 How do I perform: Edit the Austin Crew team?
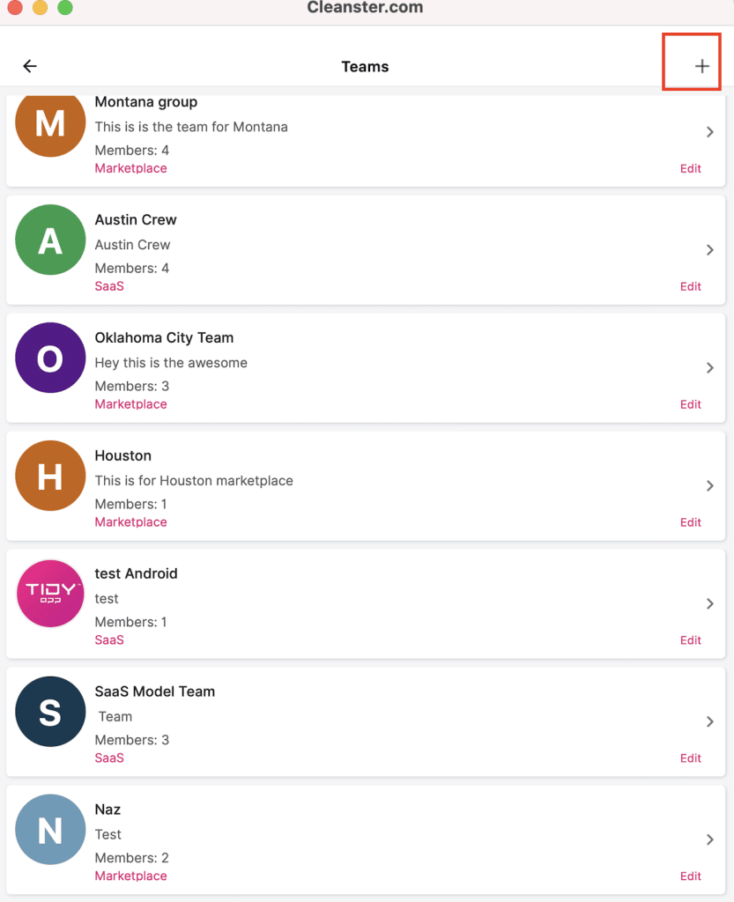690,286
